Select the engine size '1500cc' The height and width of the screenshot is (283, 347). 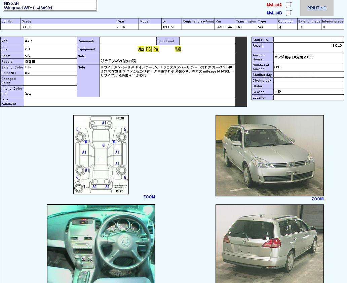click(168, 27)
